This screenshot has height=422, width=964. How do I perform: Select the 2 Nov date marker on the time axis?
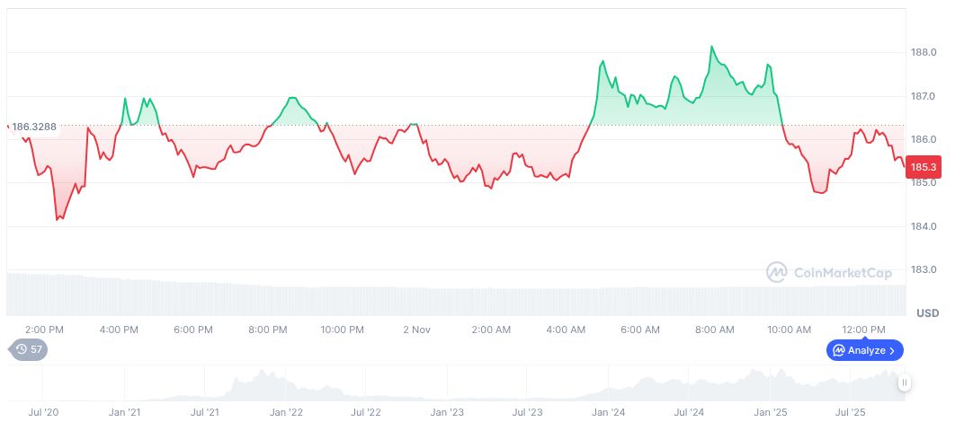click(x=416, y=330)
